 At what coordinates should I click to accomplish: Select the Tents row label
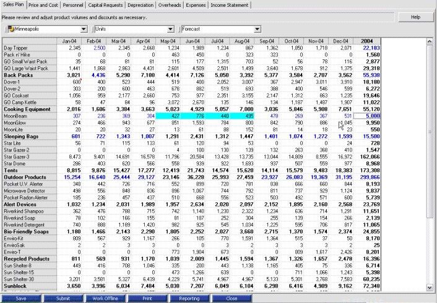tap(30, 171)
